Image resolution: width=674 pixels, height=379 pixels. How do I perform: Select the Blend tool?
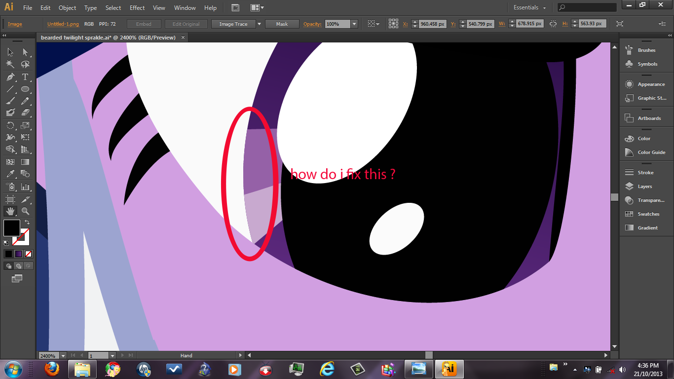pyautogui.click(x=25, y=174)
